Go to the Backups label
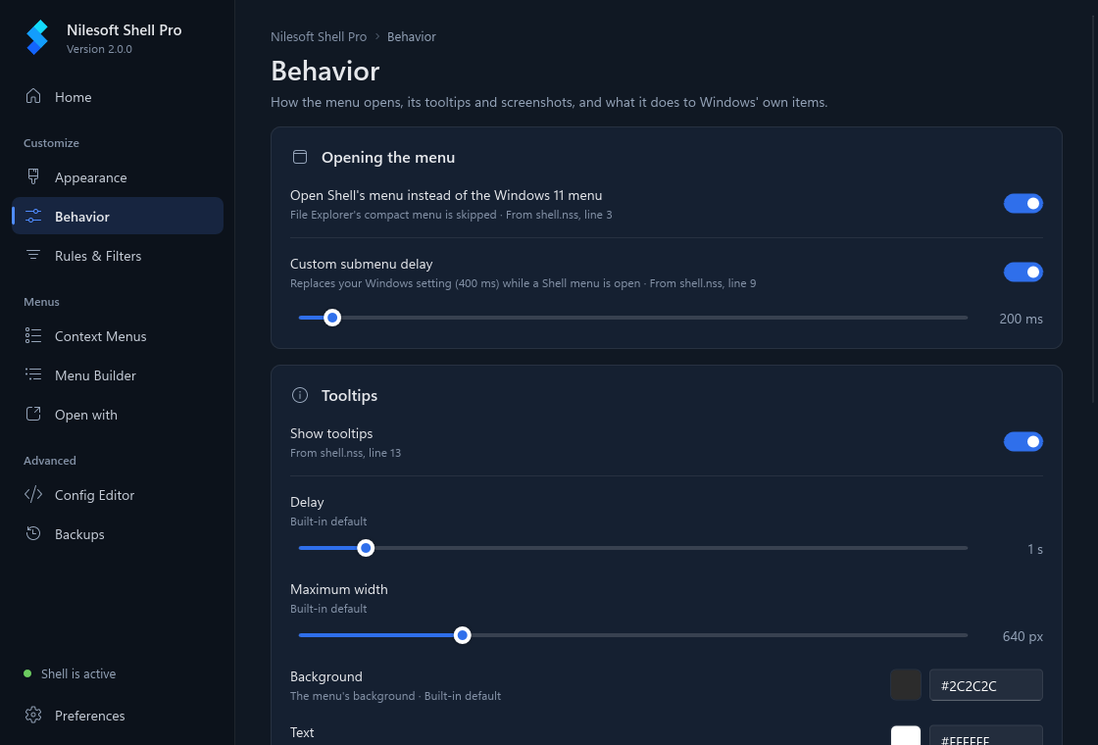This screenshot has height=745, width=1098. (79, 534)
